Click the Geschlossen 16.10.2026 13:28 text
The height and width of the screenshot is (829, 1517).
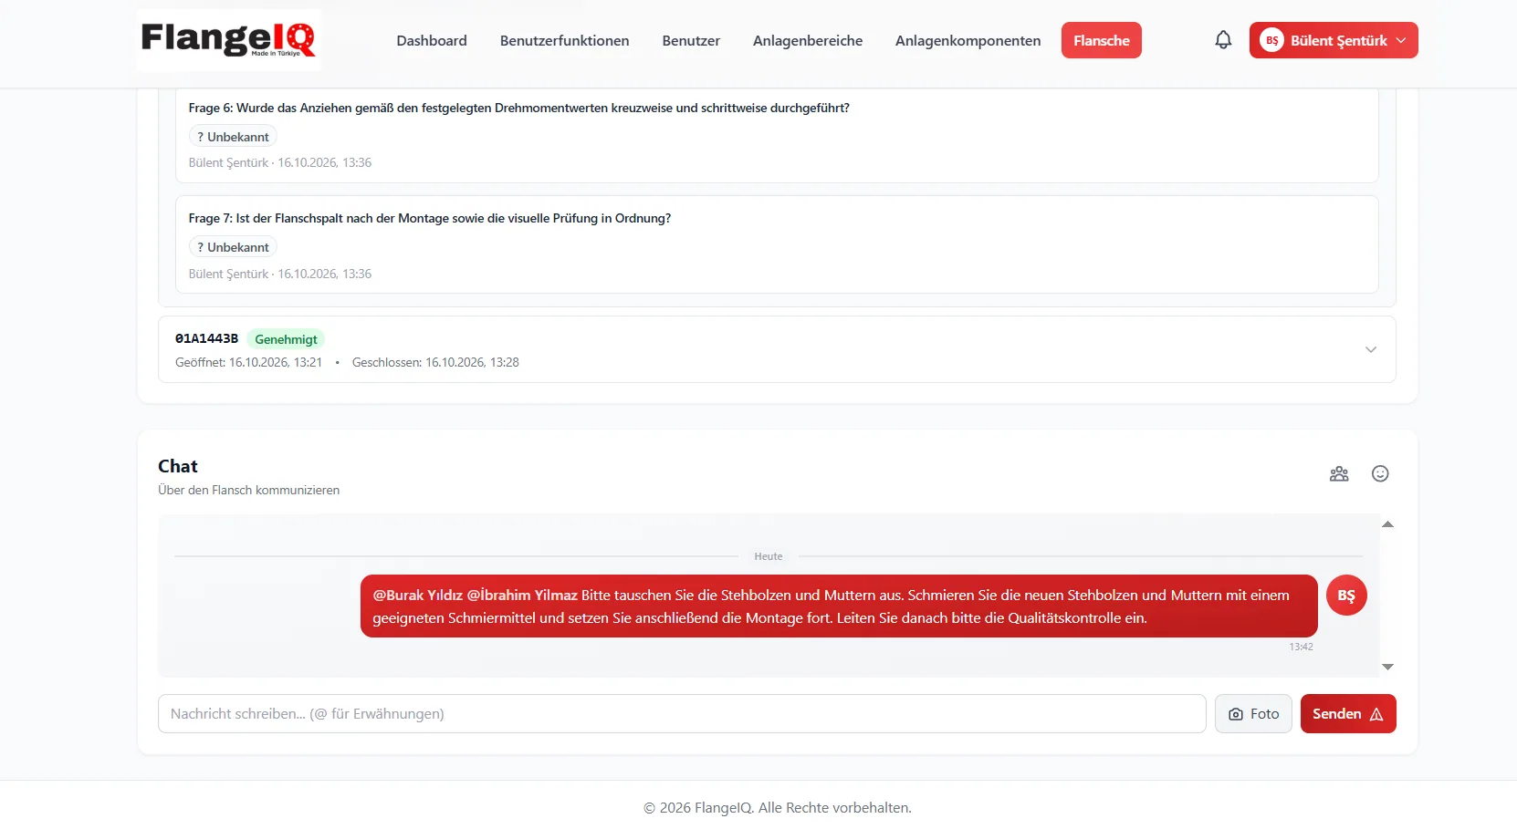click(435, 362)
